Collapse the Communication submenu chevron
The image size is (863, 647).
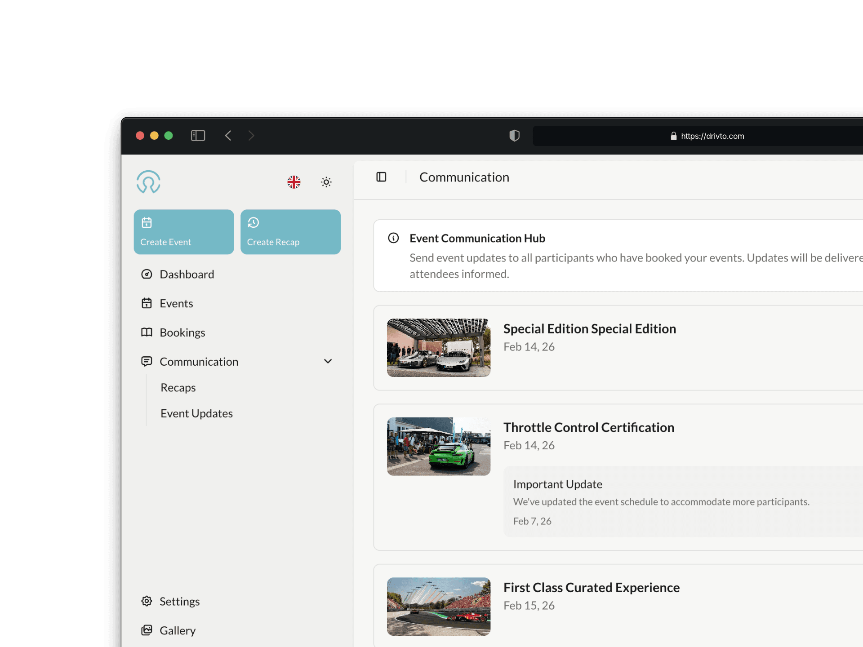328,361
